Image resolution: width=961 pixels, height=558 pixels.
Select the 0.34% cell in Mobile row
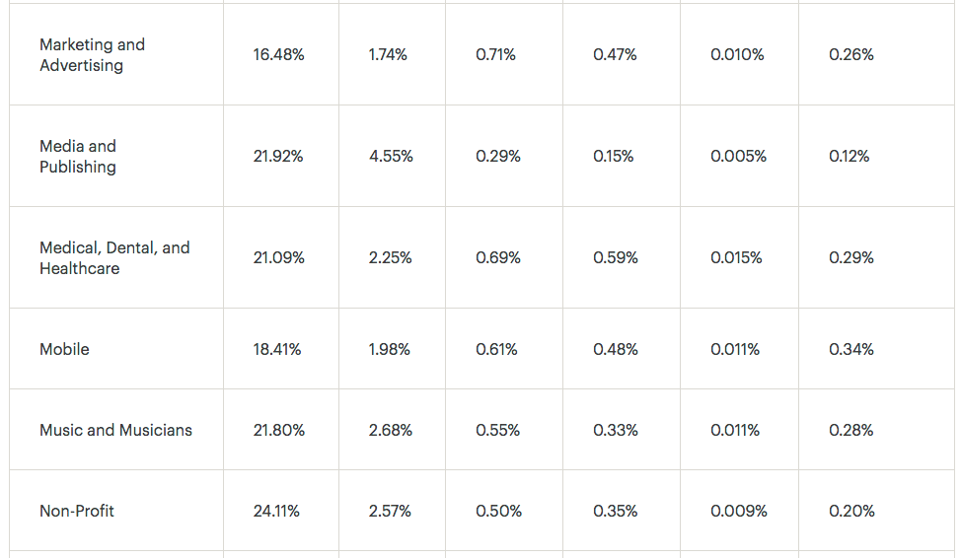[851, 349]
